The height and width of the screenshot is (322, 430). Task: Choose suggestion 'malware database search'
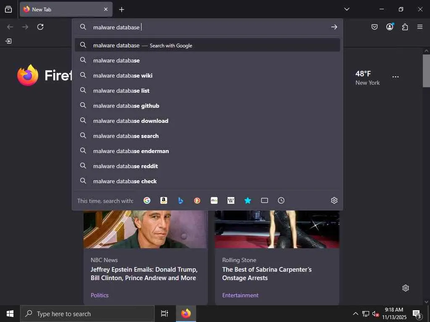click(x=207, y=135)
